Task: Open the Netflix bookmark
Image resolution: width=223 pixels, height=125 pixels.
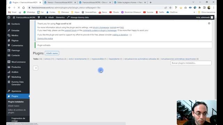Action: 160,12
